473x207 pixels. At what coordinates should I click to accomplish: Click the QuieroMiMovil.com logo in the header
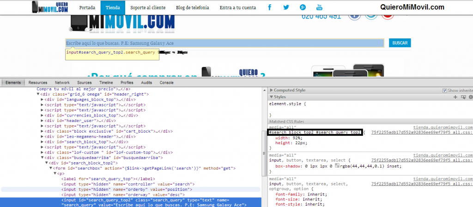(50, 7)
